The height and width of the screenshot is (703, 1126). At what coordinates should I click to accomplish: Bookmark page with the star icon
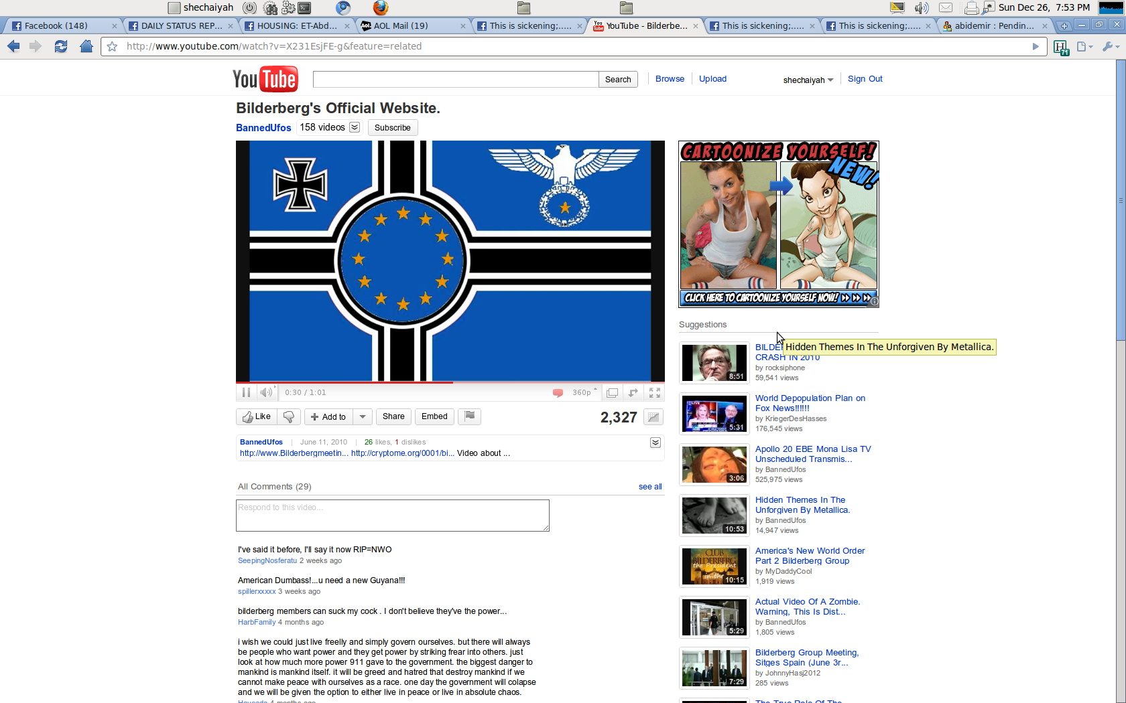point(113,46)
